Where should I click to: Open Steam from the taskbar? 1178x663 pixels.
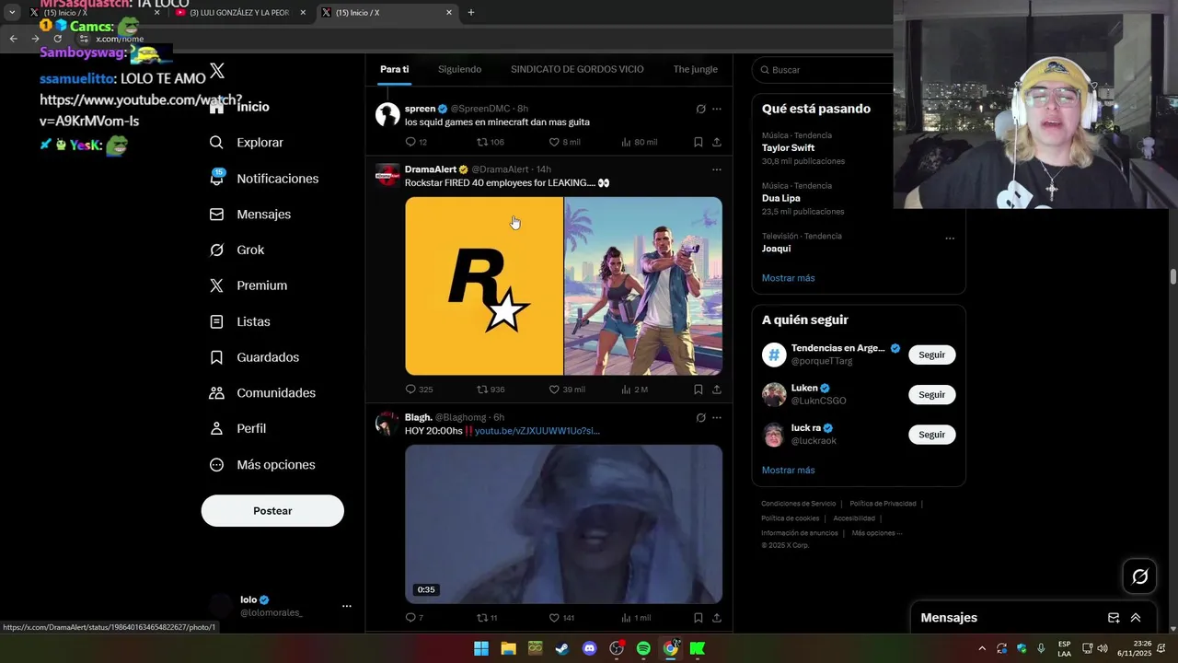coord(561,648)
